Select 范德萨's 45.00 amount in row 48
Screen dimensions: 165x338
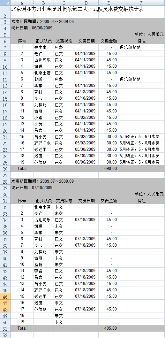[109, 309]
